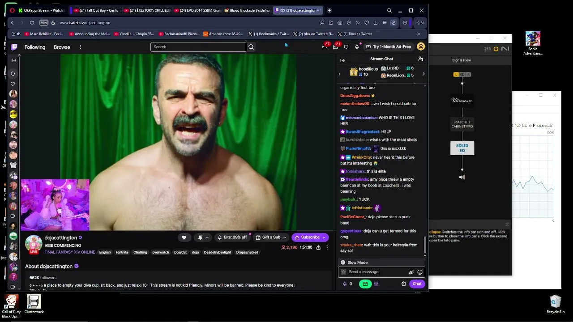Click the Try 1-Month Ad-Free button

(x=389, y=47)
